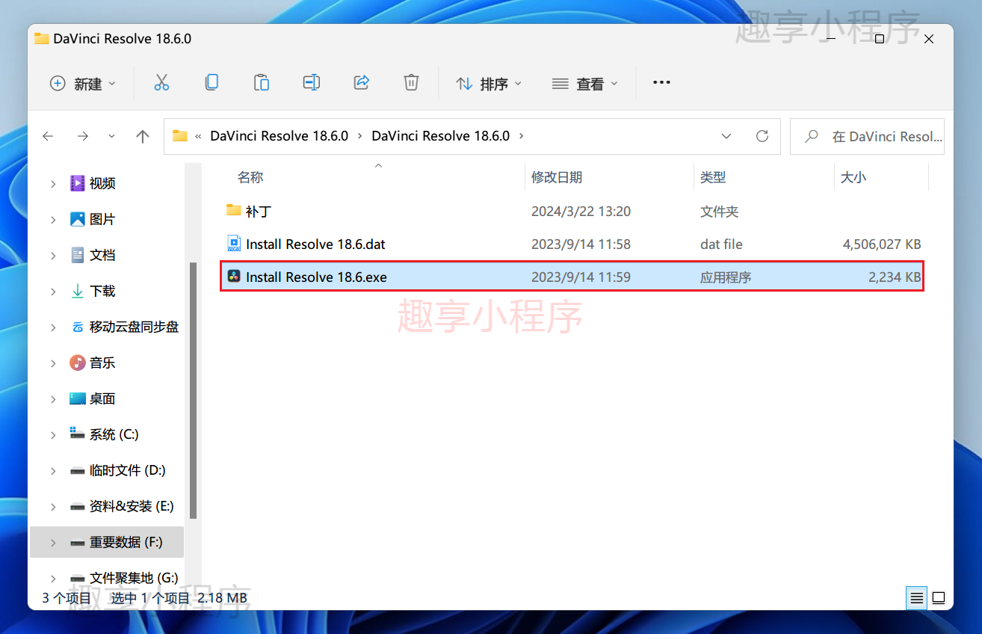This screenshot has width=982, height=634.
Task: Click the search box 在 DaVinci Resol...
Action: pos(867,136)
